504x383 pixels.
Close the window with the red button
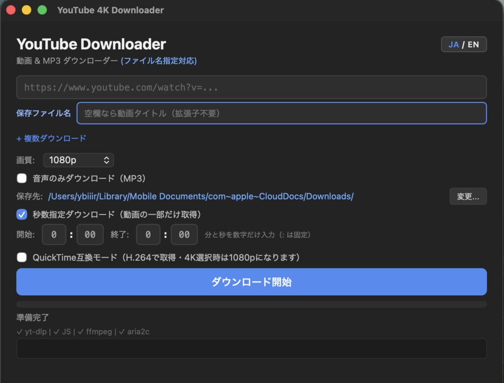(11, 10)
